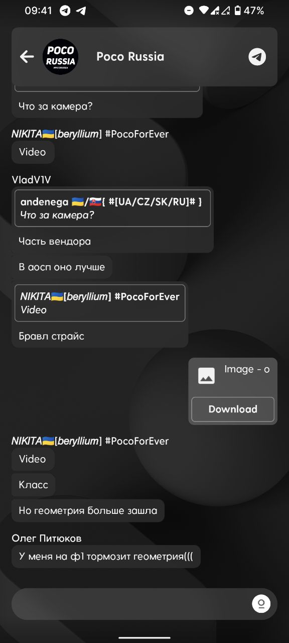289x643 pixels.
Task: Select the 'В аосп оно лучше' message
Action: coord(62,267)
